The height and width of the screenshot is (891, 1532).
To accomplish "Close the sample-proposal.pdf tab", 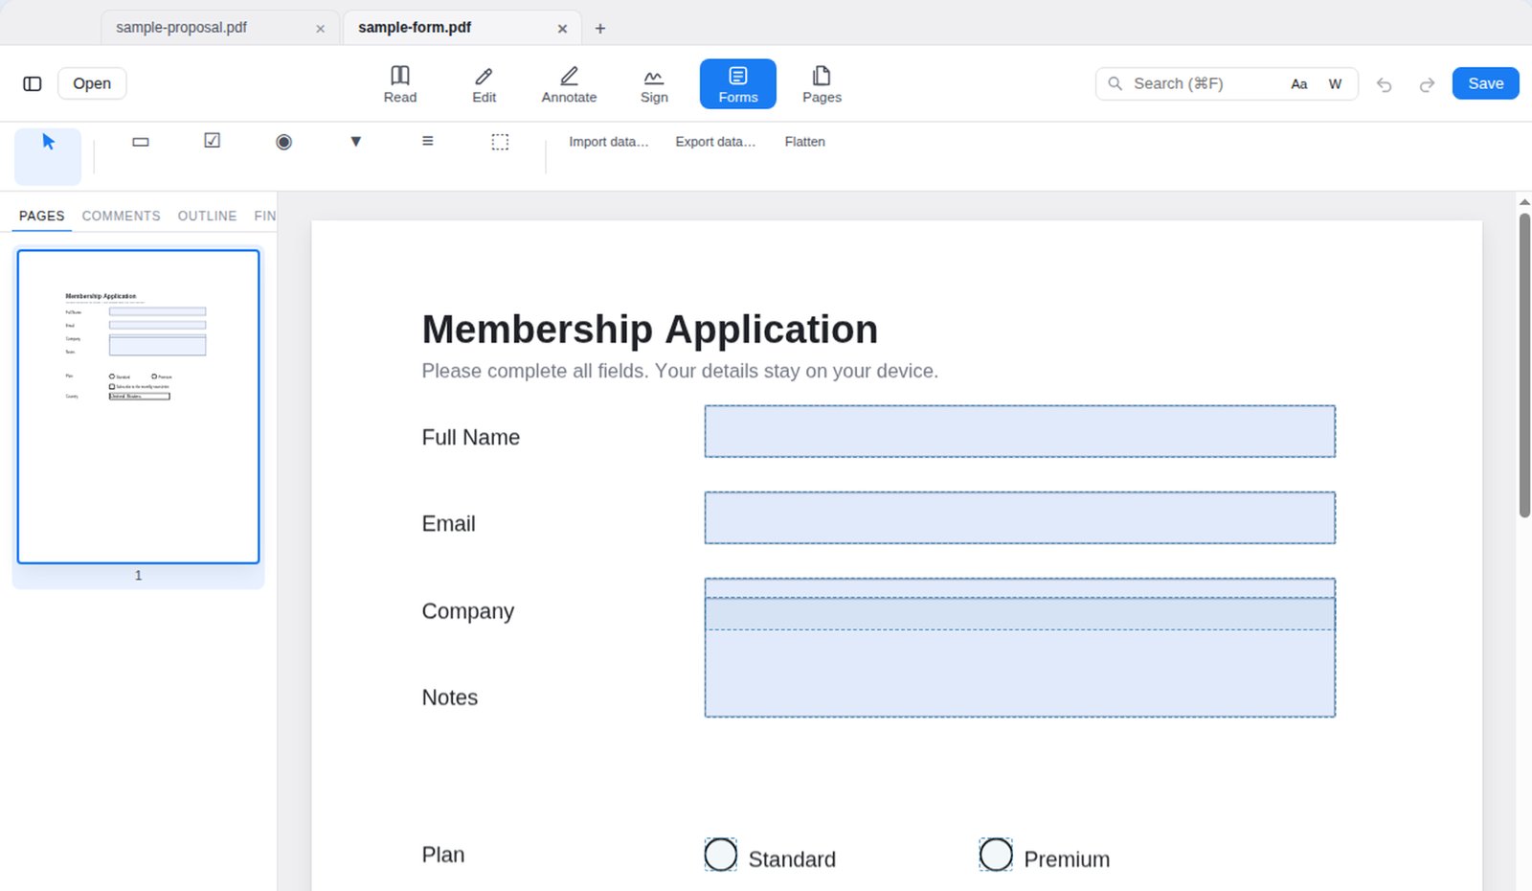I will [x=320, y=29].
